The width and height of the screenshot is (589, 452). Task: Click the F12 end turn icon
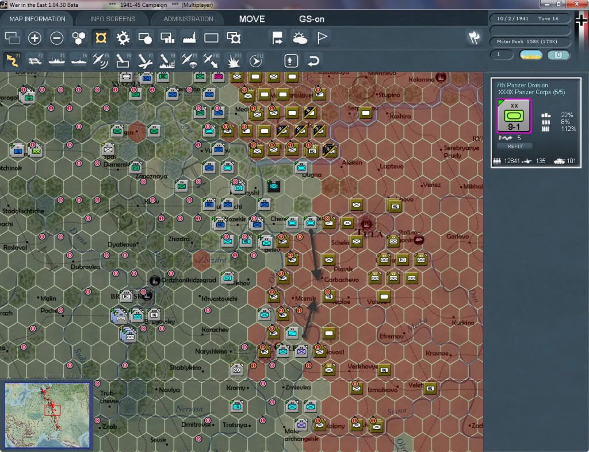(255, 60)
